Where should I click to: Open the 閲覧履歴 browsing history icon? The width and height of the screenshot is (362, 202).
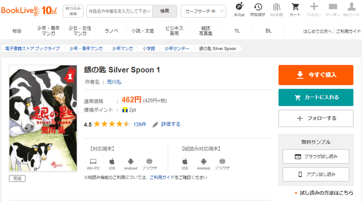click(258, 7)
